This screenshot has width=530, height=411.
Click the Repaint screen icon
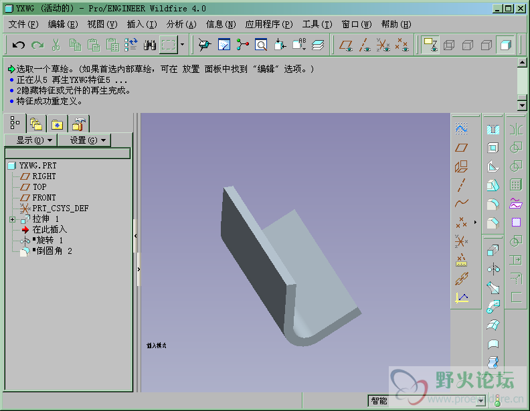pyautogui.click(x=224, y=45)
